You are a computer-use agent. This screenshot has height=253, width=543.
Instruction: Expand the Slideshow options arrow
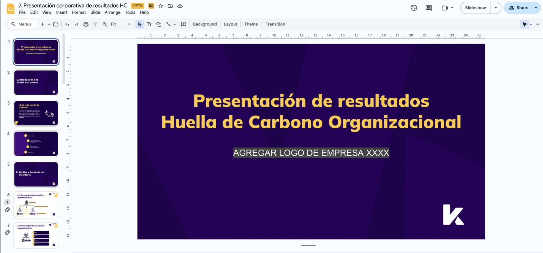496,8
